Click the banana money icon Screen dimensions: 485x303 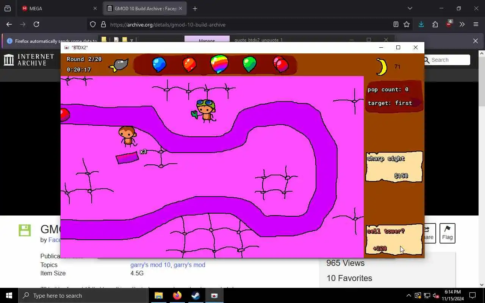382,67
